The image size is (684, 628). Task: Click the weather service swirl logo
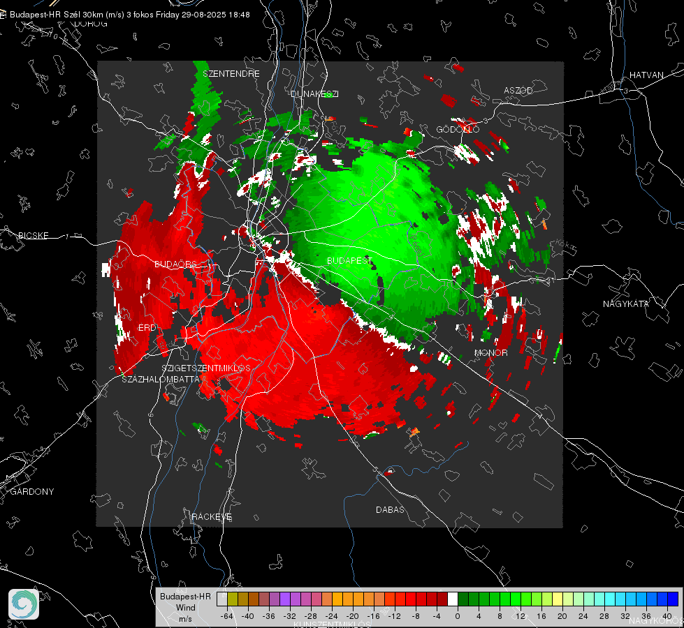24,604
